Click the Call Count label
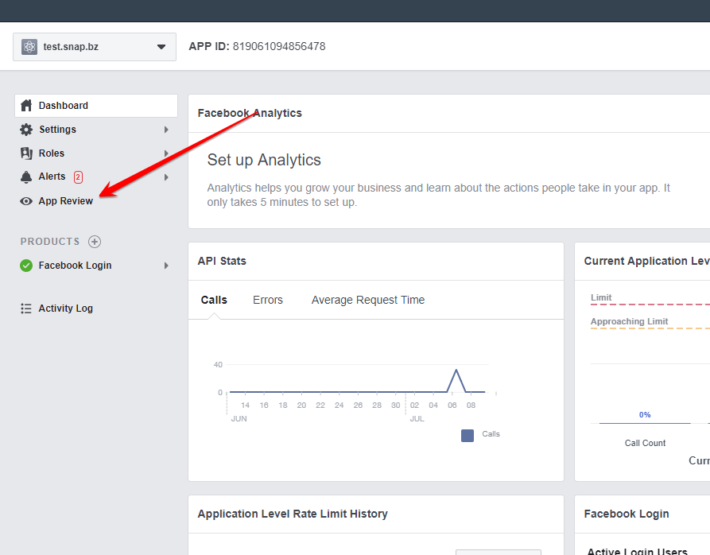 pos(645,443)
